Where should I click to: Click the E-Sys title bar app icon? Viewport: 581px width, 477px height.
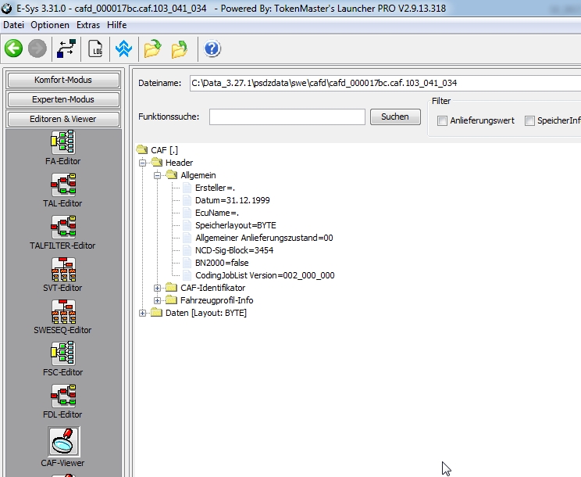tap(6, 8)
